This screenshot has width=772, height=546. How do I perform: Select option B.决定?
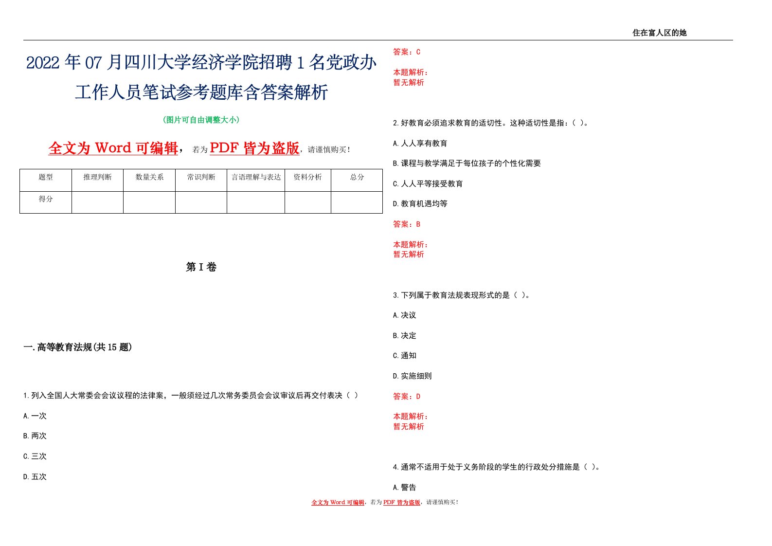tap(405, 336)
